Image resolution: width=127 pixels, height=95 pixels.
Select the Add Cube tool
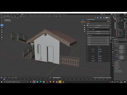pos(2,40)
